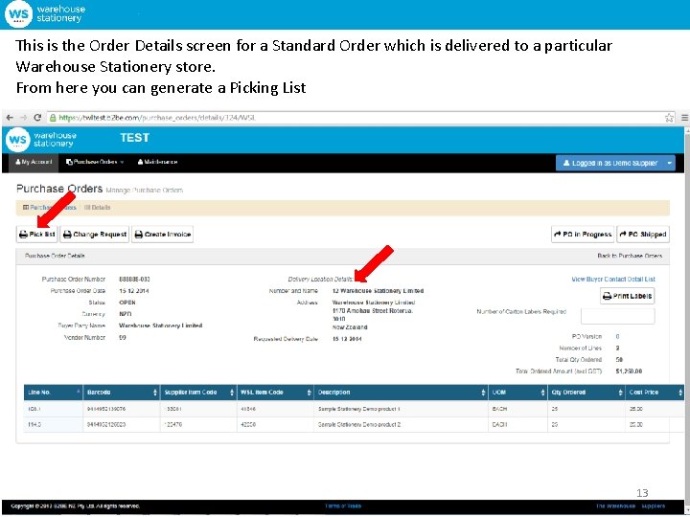
Task: Click purchase order number 888888-033
Action: click(x=135, y=280)
